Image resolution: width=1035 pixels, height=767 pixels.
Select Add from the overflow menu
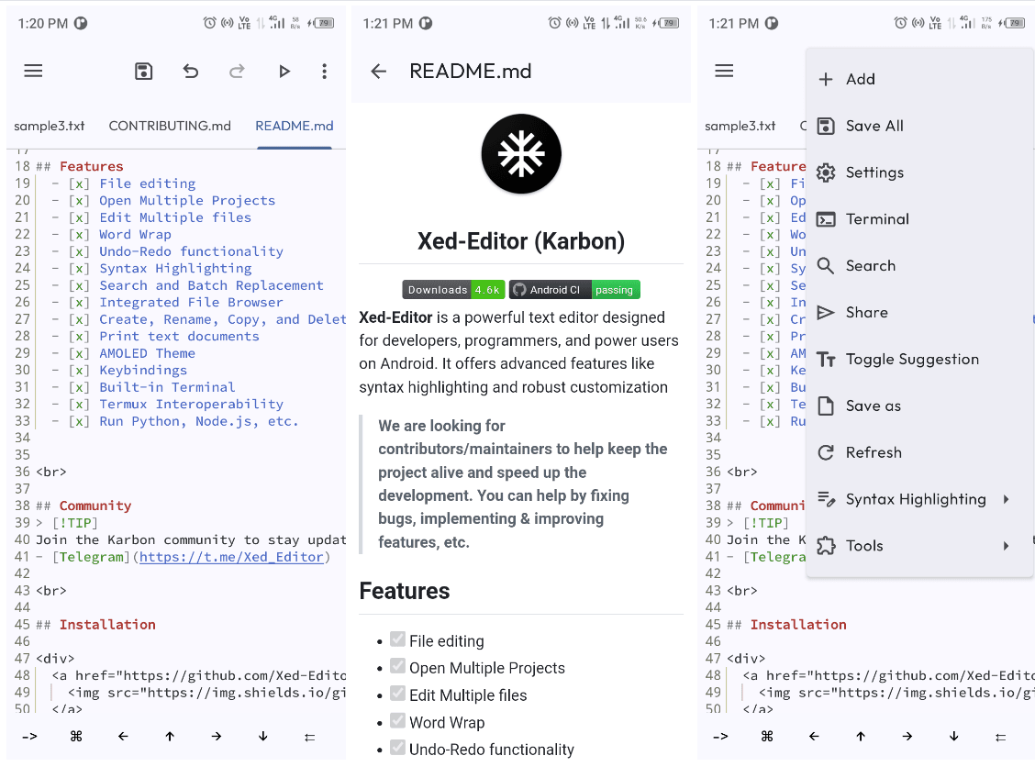pyautogui.click(x=918, y=79)
